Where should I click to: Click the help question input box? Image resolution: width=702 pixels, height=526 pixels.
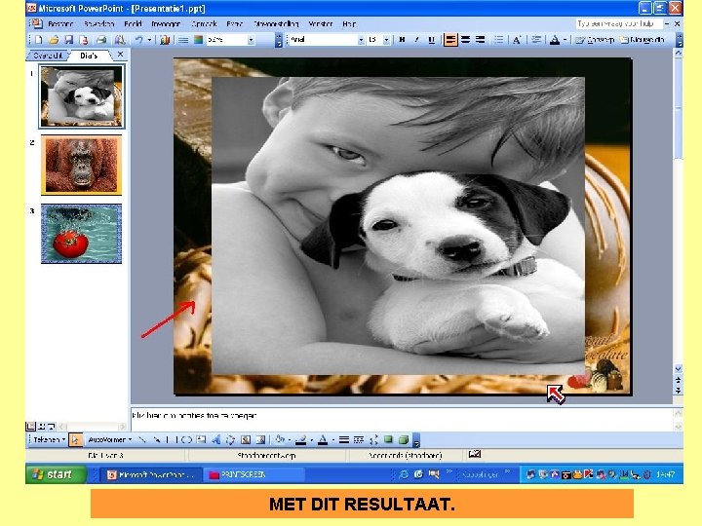(619, 23)
